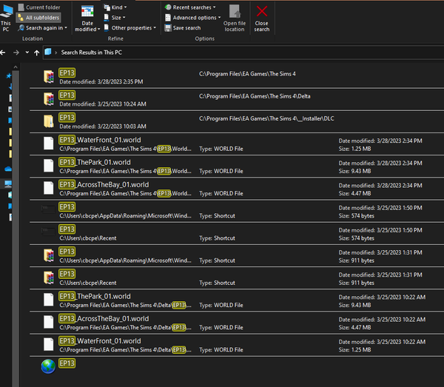Select This PC monitor icon in navigation pane
The height and width of the screenshot is (387, 444).
[8, 184]
